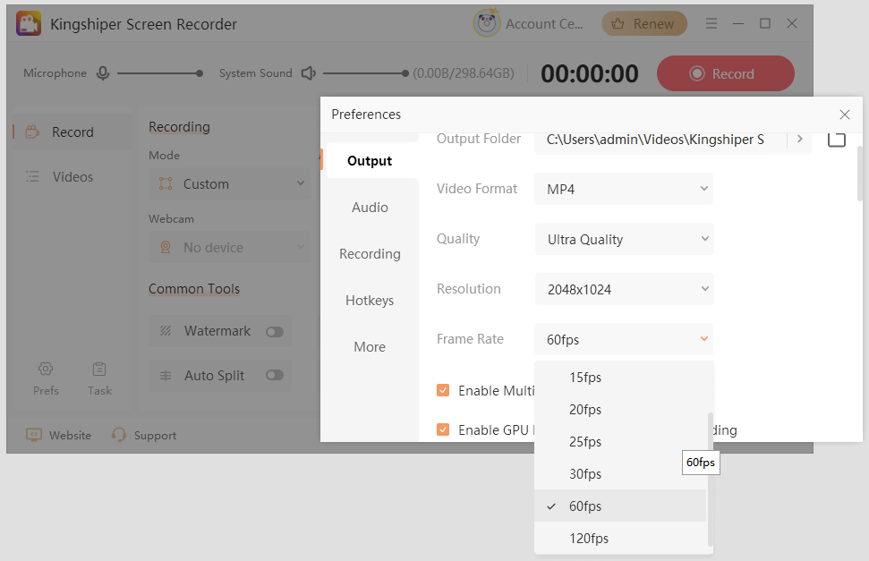
Task: Switch to the Hotkeys preferences tab
Action: [x=370, y=301]
